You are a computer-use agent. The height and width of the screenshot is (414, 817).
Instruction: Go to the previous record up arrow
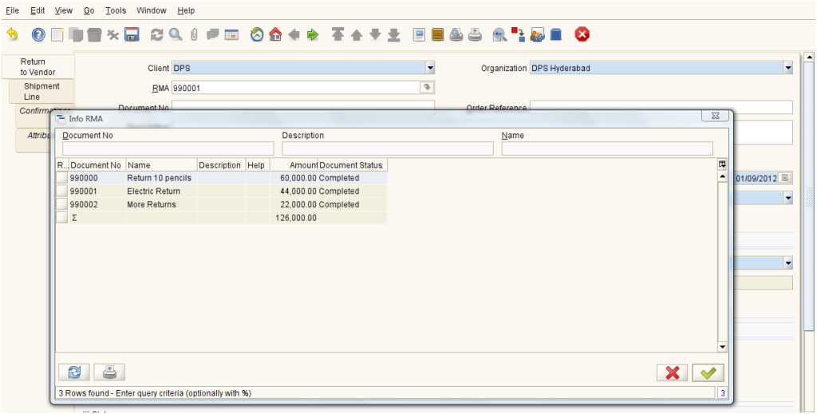(357, 35)
